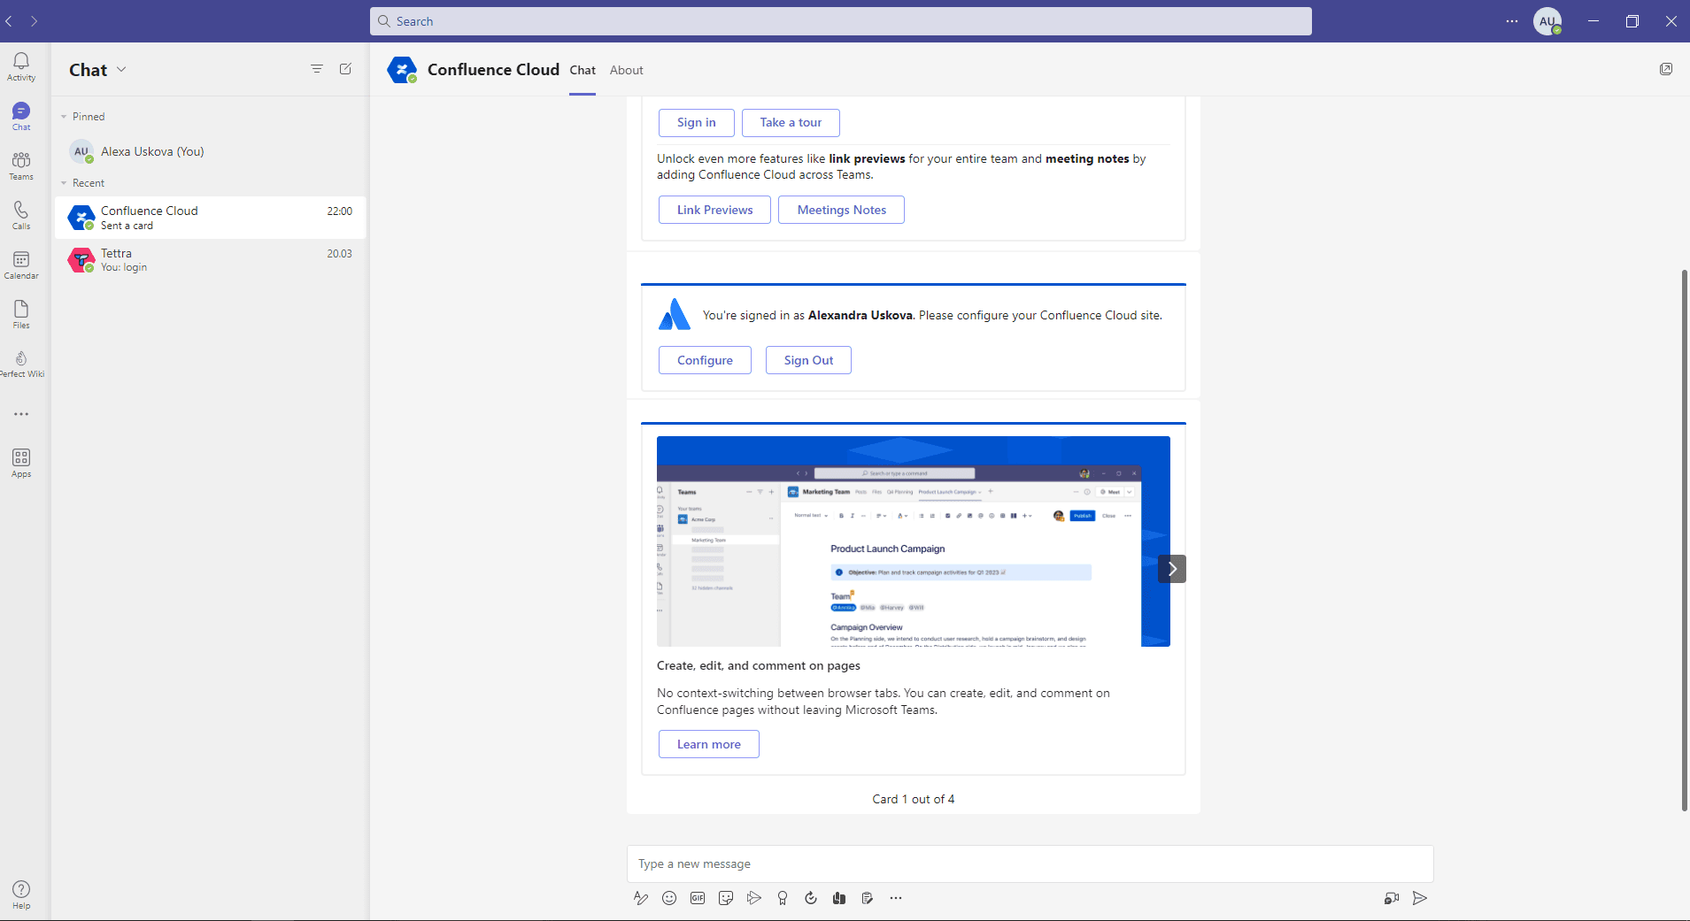Screen dimensions: 1690x921
Task: Click the "Card 1 out of 4" text
Action: pyautogui.click(x=914, y=799)
